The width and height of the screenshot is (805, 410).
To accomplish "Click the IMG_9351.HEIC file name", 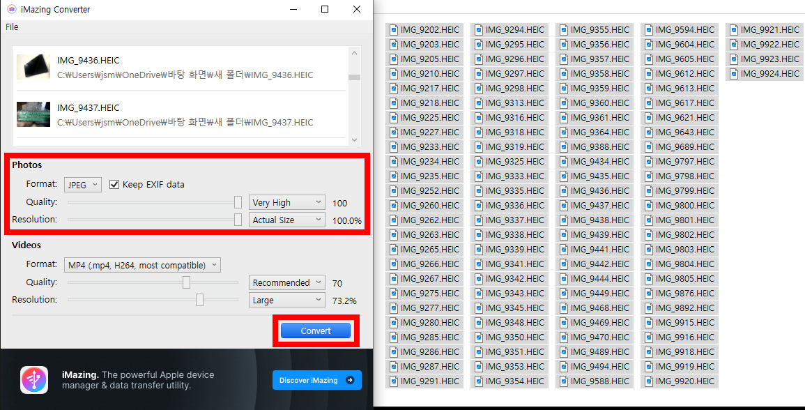I will pos(515,352).
